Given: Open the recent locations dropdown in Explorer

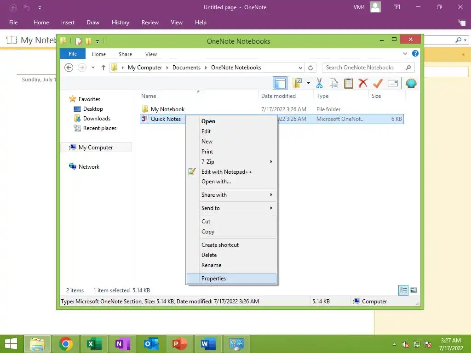Looking at the screenshot, I should pos(93,68).
